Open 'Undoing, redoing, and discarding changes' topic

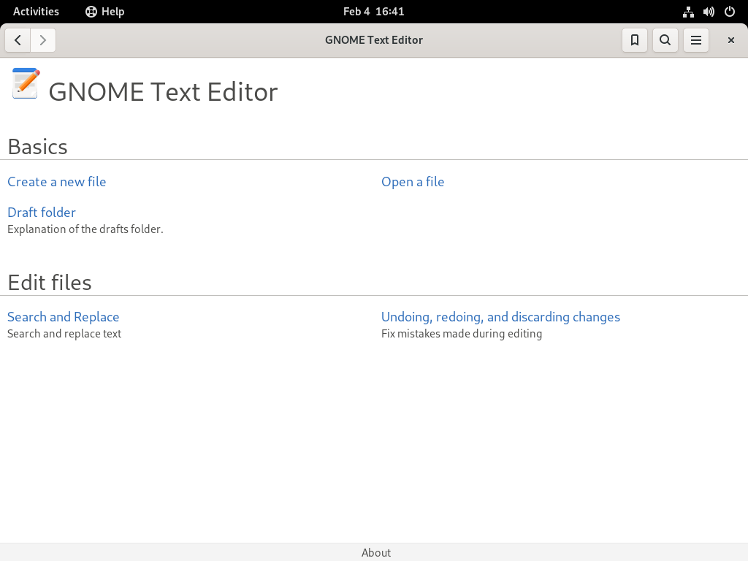click(500, 317)
